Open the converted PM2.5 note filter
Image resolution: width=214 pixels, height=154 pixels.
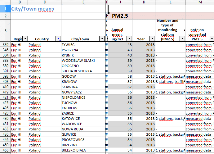point(212,38)
